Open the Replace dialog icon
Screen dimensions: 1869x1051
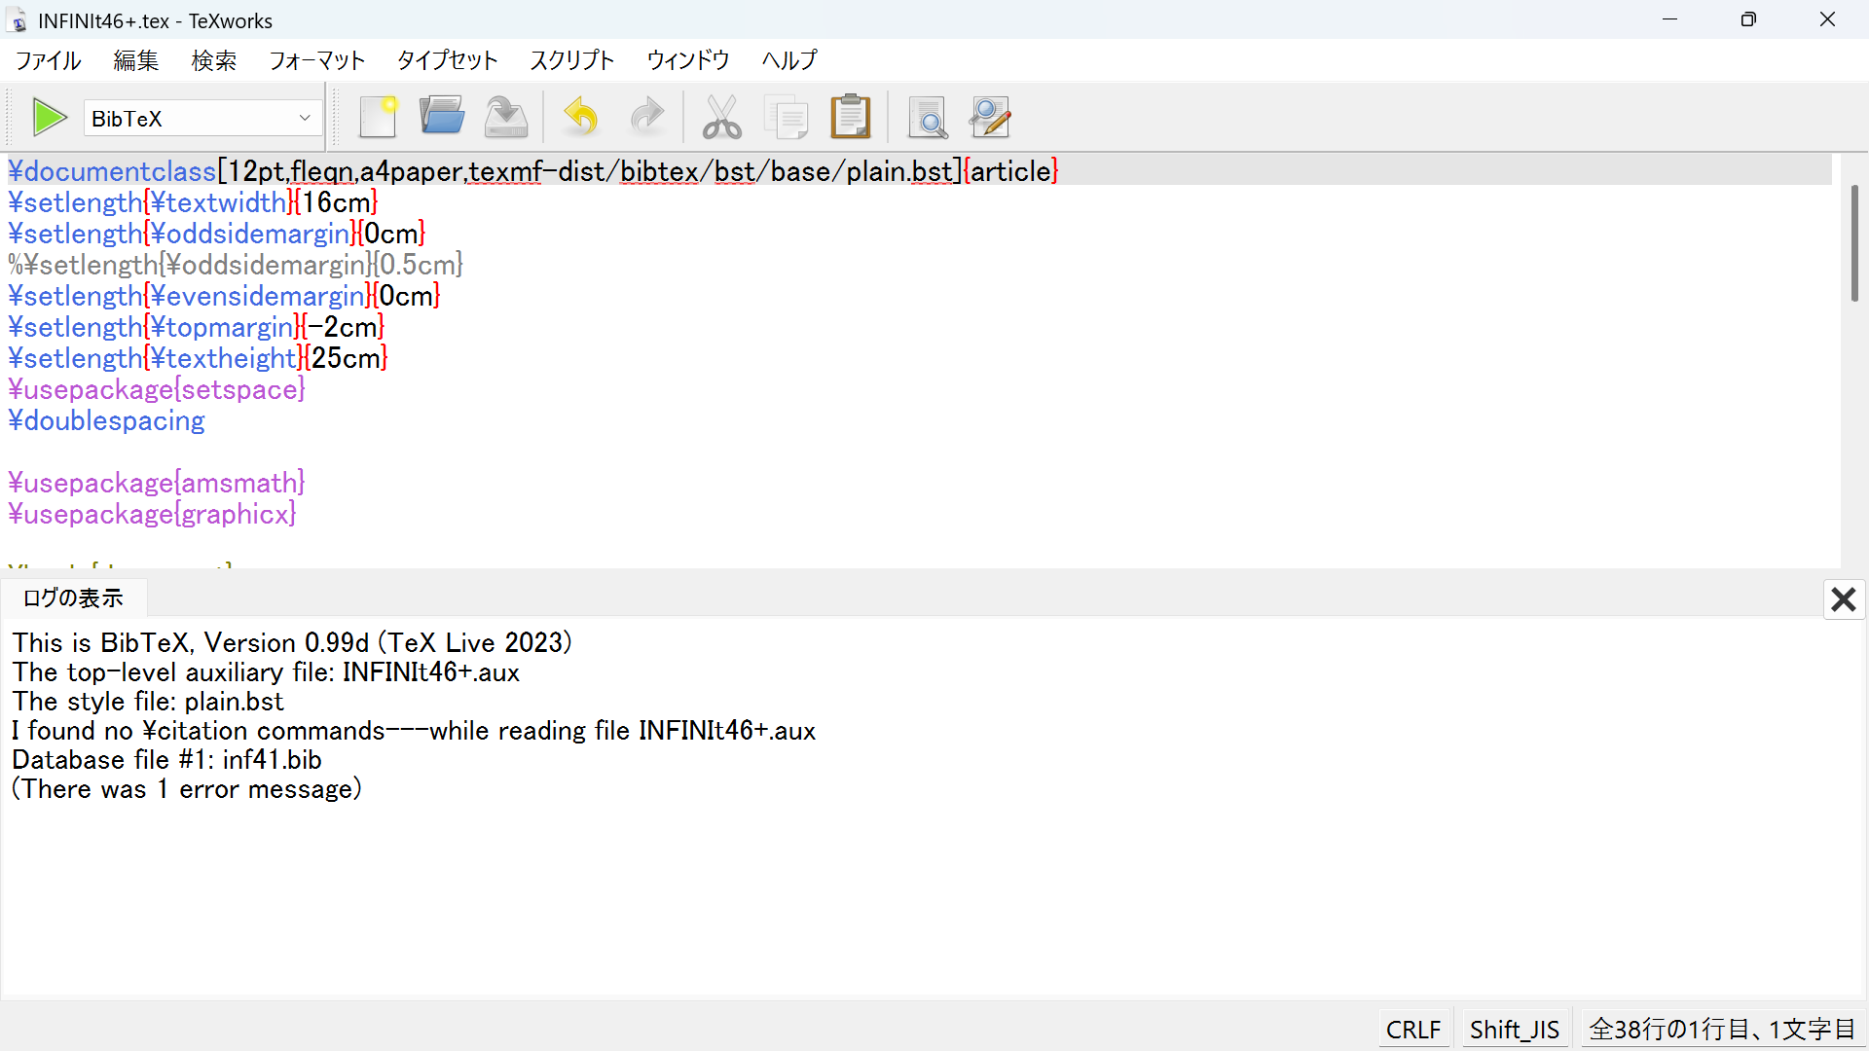coord(991,118)
